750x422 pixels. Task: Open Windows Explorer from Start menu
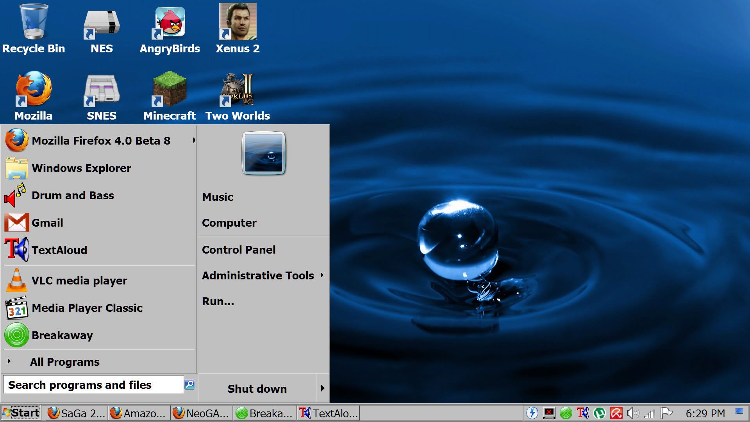point(100,168)
